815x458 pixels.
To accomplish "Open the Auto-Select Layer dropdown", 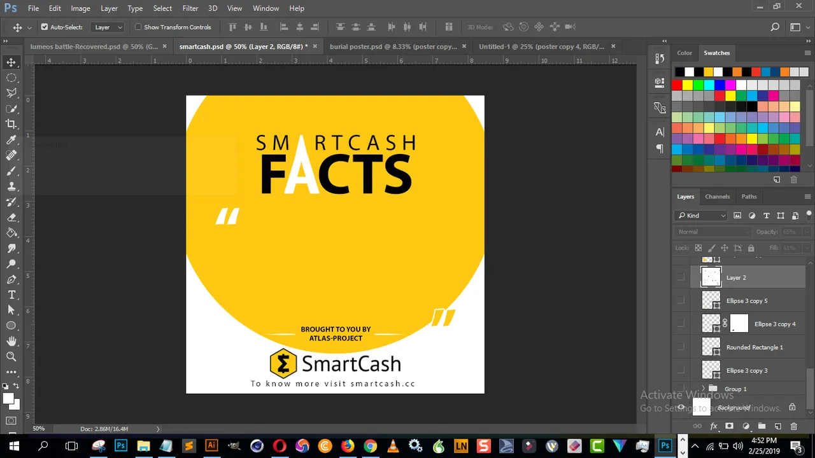I will (x=109, y=27).
